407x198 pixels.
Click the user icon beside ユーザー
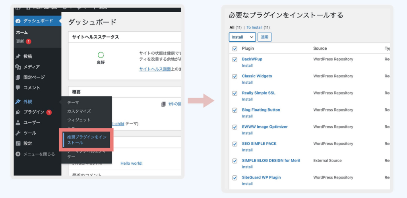tap(18, 123)
